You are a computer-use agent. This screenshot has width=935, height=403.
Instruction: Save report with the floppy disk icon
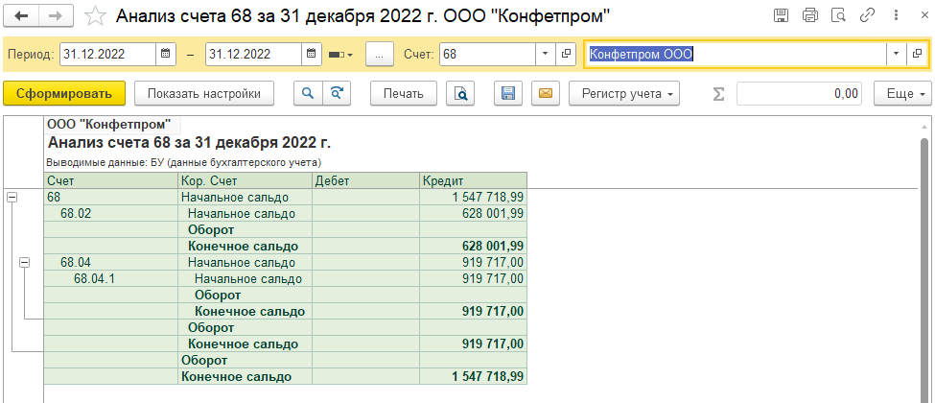pyautogui.click(x=508, y=93)
